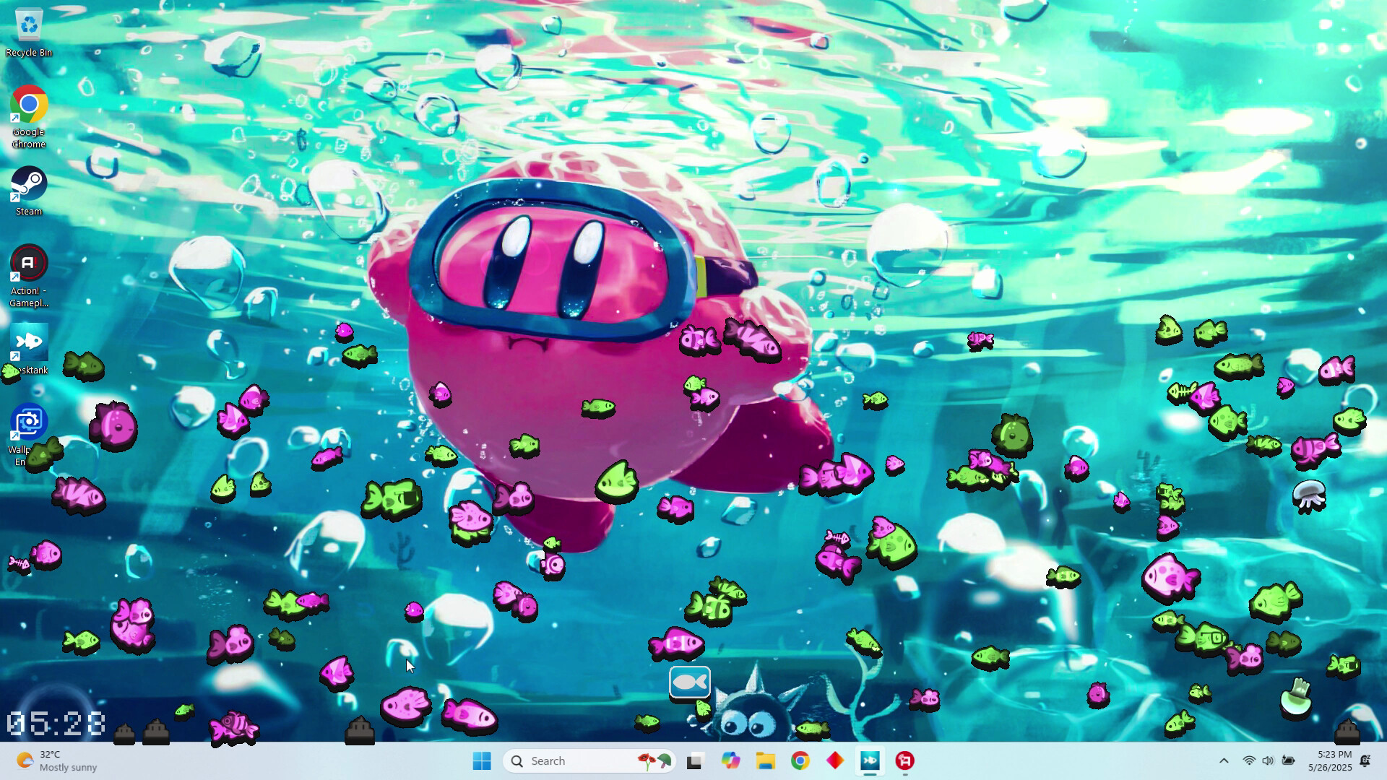
Task: Open the Windows Start menu
Action: tap(481, 760)
